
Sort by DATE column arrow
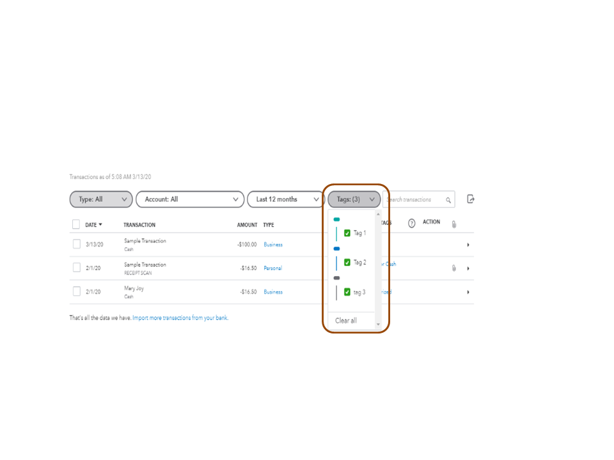(100, 224)
